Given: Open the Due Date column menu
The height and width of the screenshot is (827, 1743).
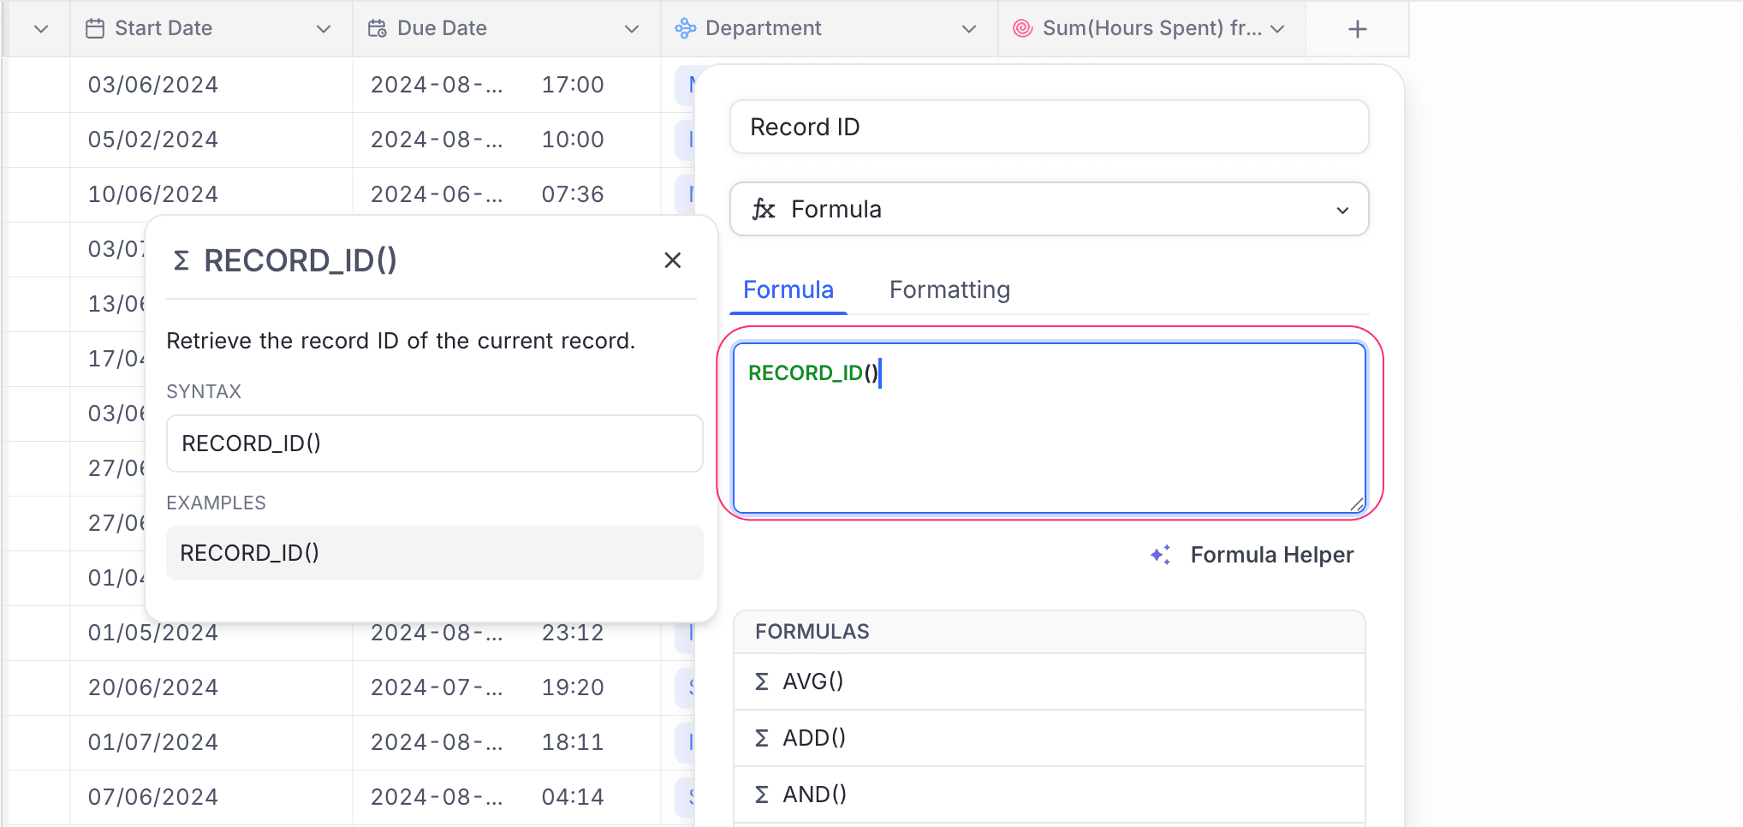Looking at the screenshot, I should coord(632,29).
